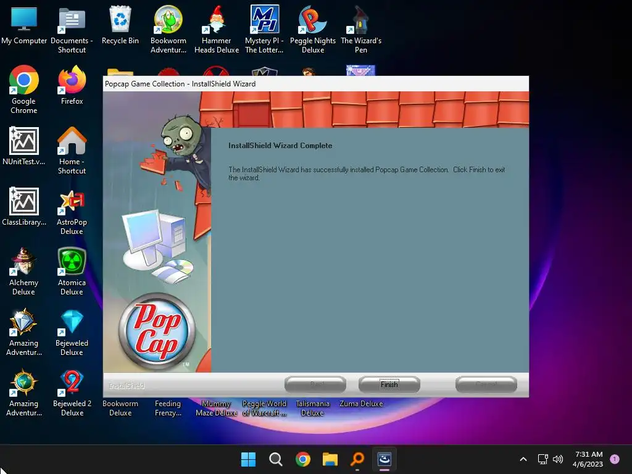Open orange magnifier app in taskbar
Image resolution: width=632 pixels, height=474 pixels.
click(x=357, y=459)
